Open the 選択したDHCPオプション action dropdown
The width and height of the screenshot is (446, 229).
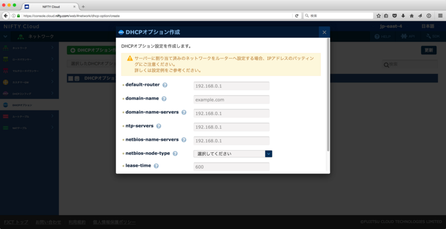pos(92,63)
